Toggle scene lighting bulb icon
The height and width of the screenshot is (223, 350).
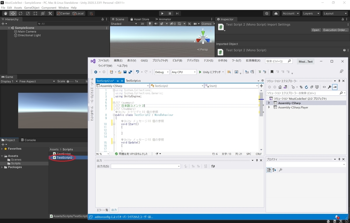150,24
